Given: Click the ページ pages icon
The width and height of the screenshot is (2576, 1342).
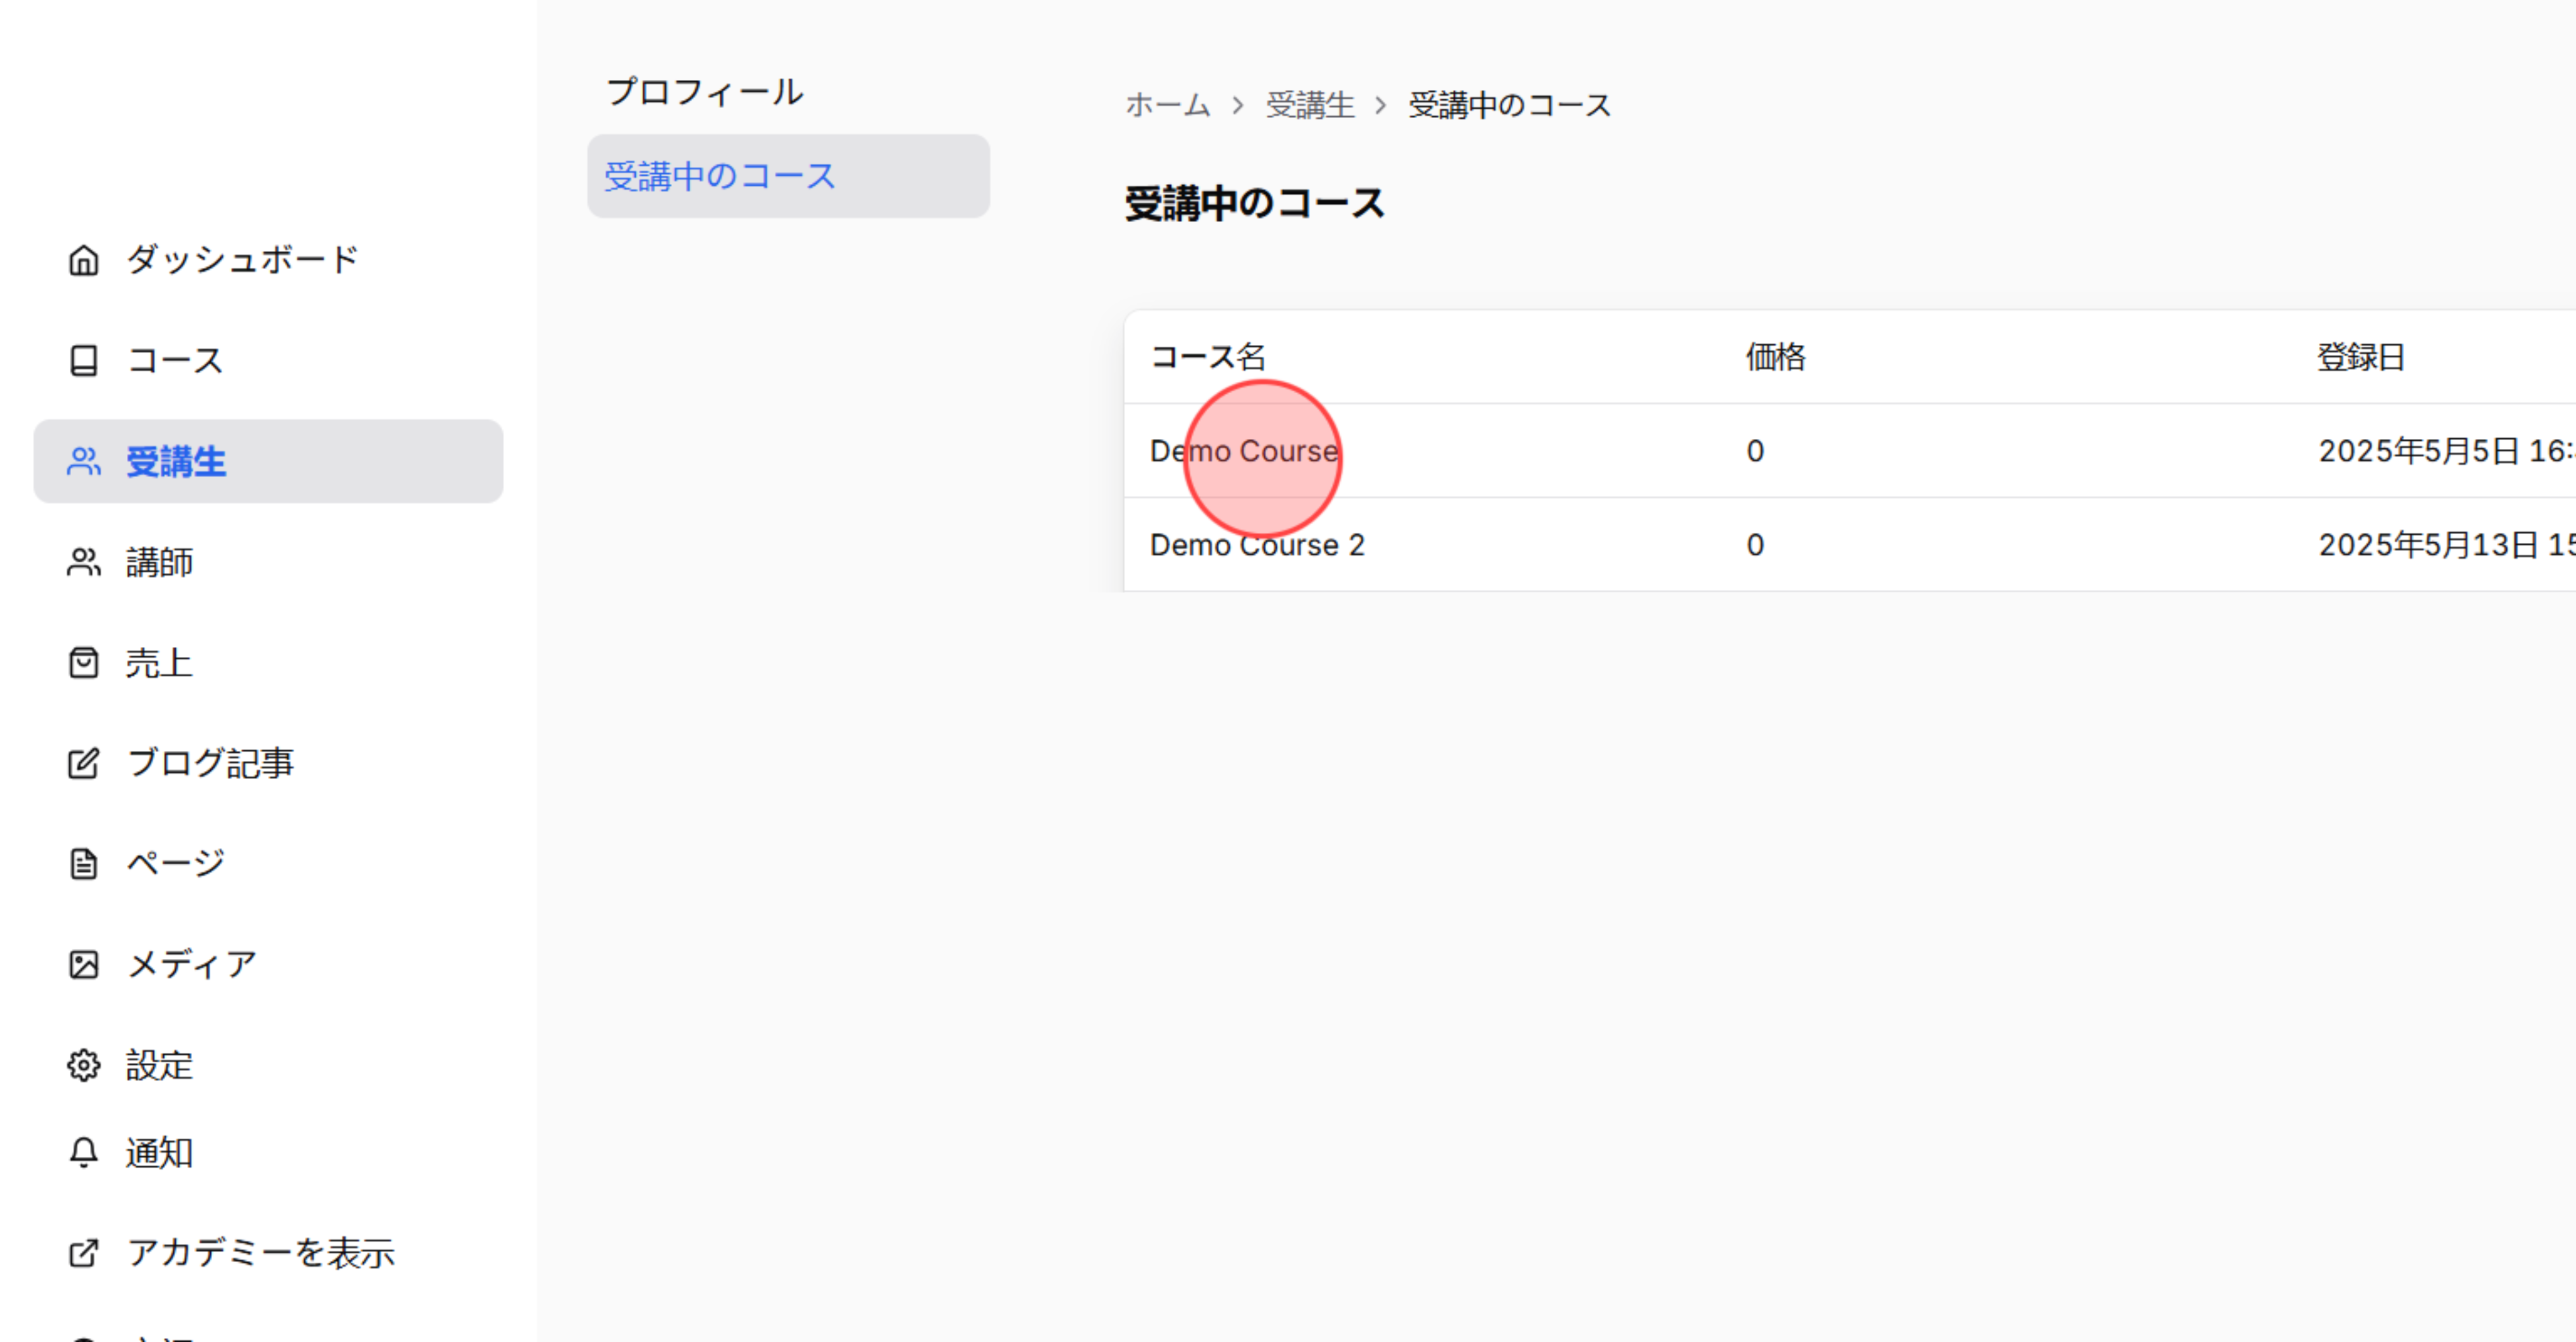Looking at the screenshot, I should coord(83,862).
